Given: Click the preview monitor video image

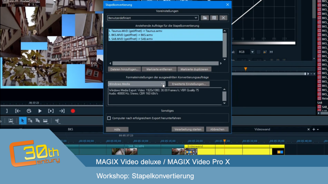Looking at the screenshot, I should [52, 44].
